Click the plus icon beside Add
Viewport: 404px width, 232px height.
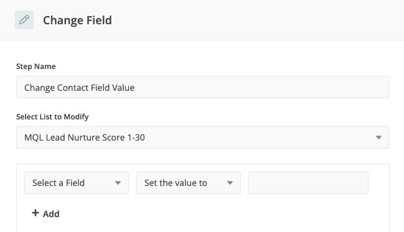[35, 213]
